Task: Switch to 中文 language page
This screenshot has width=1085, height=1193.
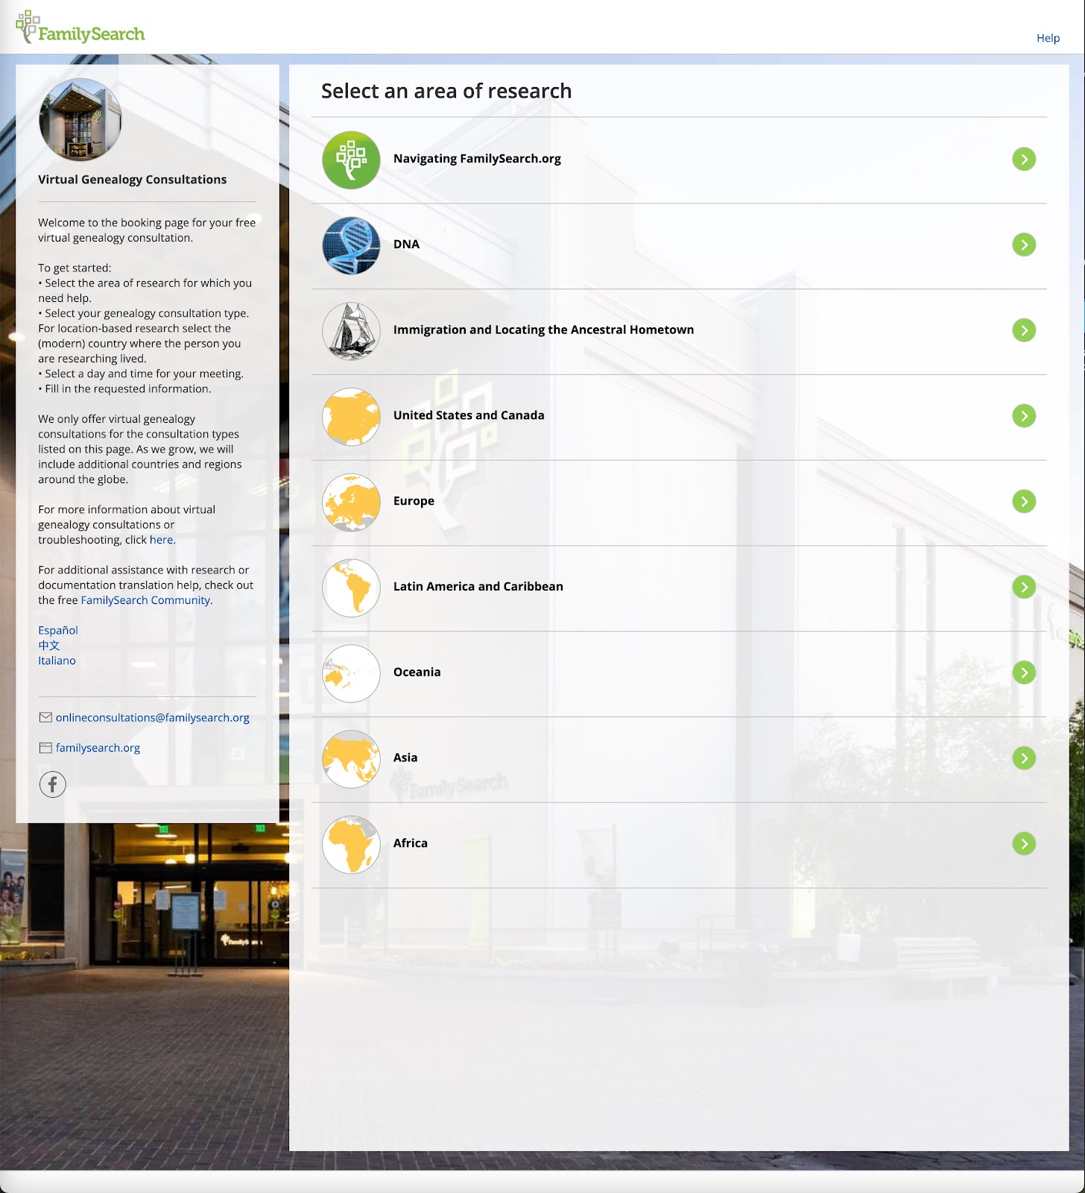Action: 49,646
